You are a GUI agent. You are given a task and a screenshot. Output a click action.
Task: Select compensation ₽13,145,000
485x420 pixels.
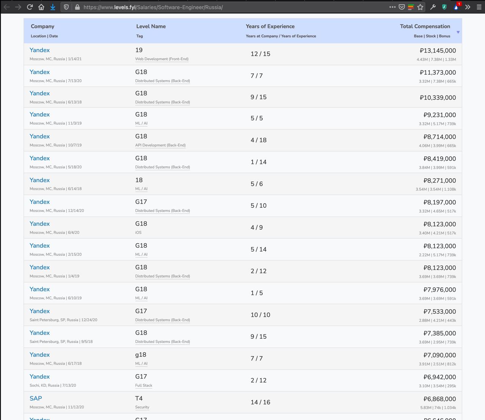(x=438, y=50)
